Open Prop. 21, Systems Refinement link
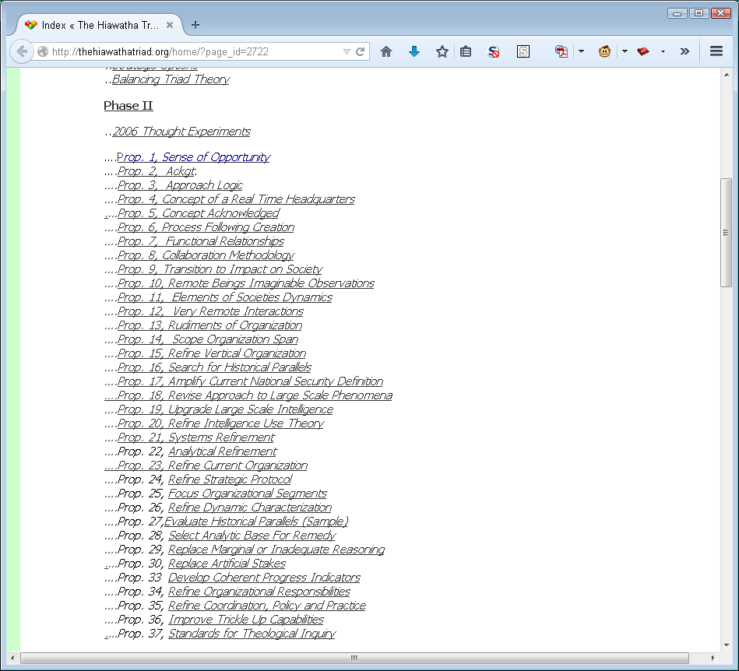The height and width of the screenshot is (671, 739). tap(196, 437)
